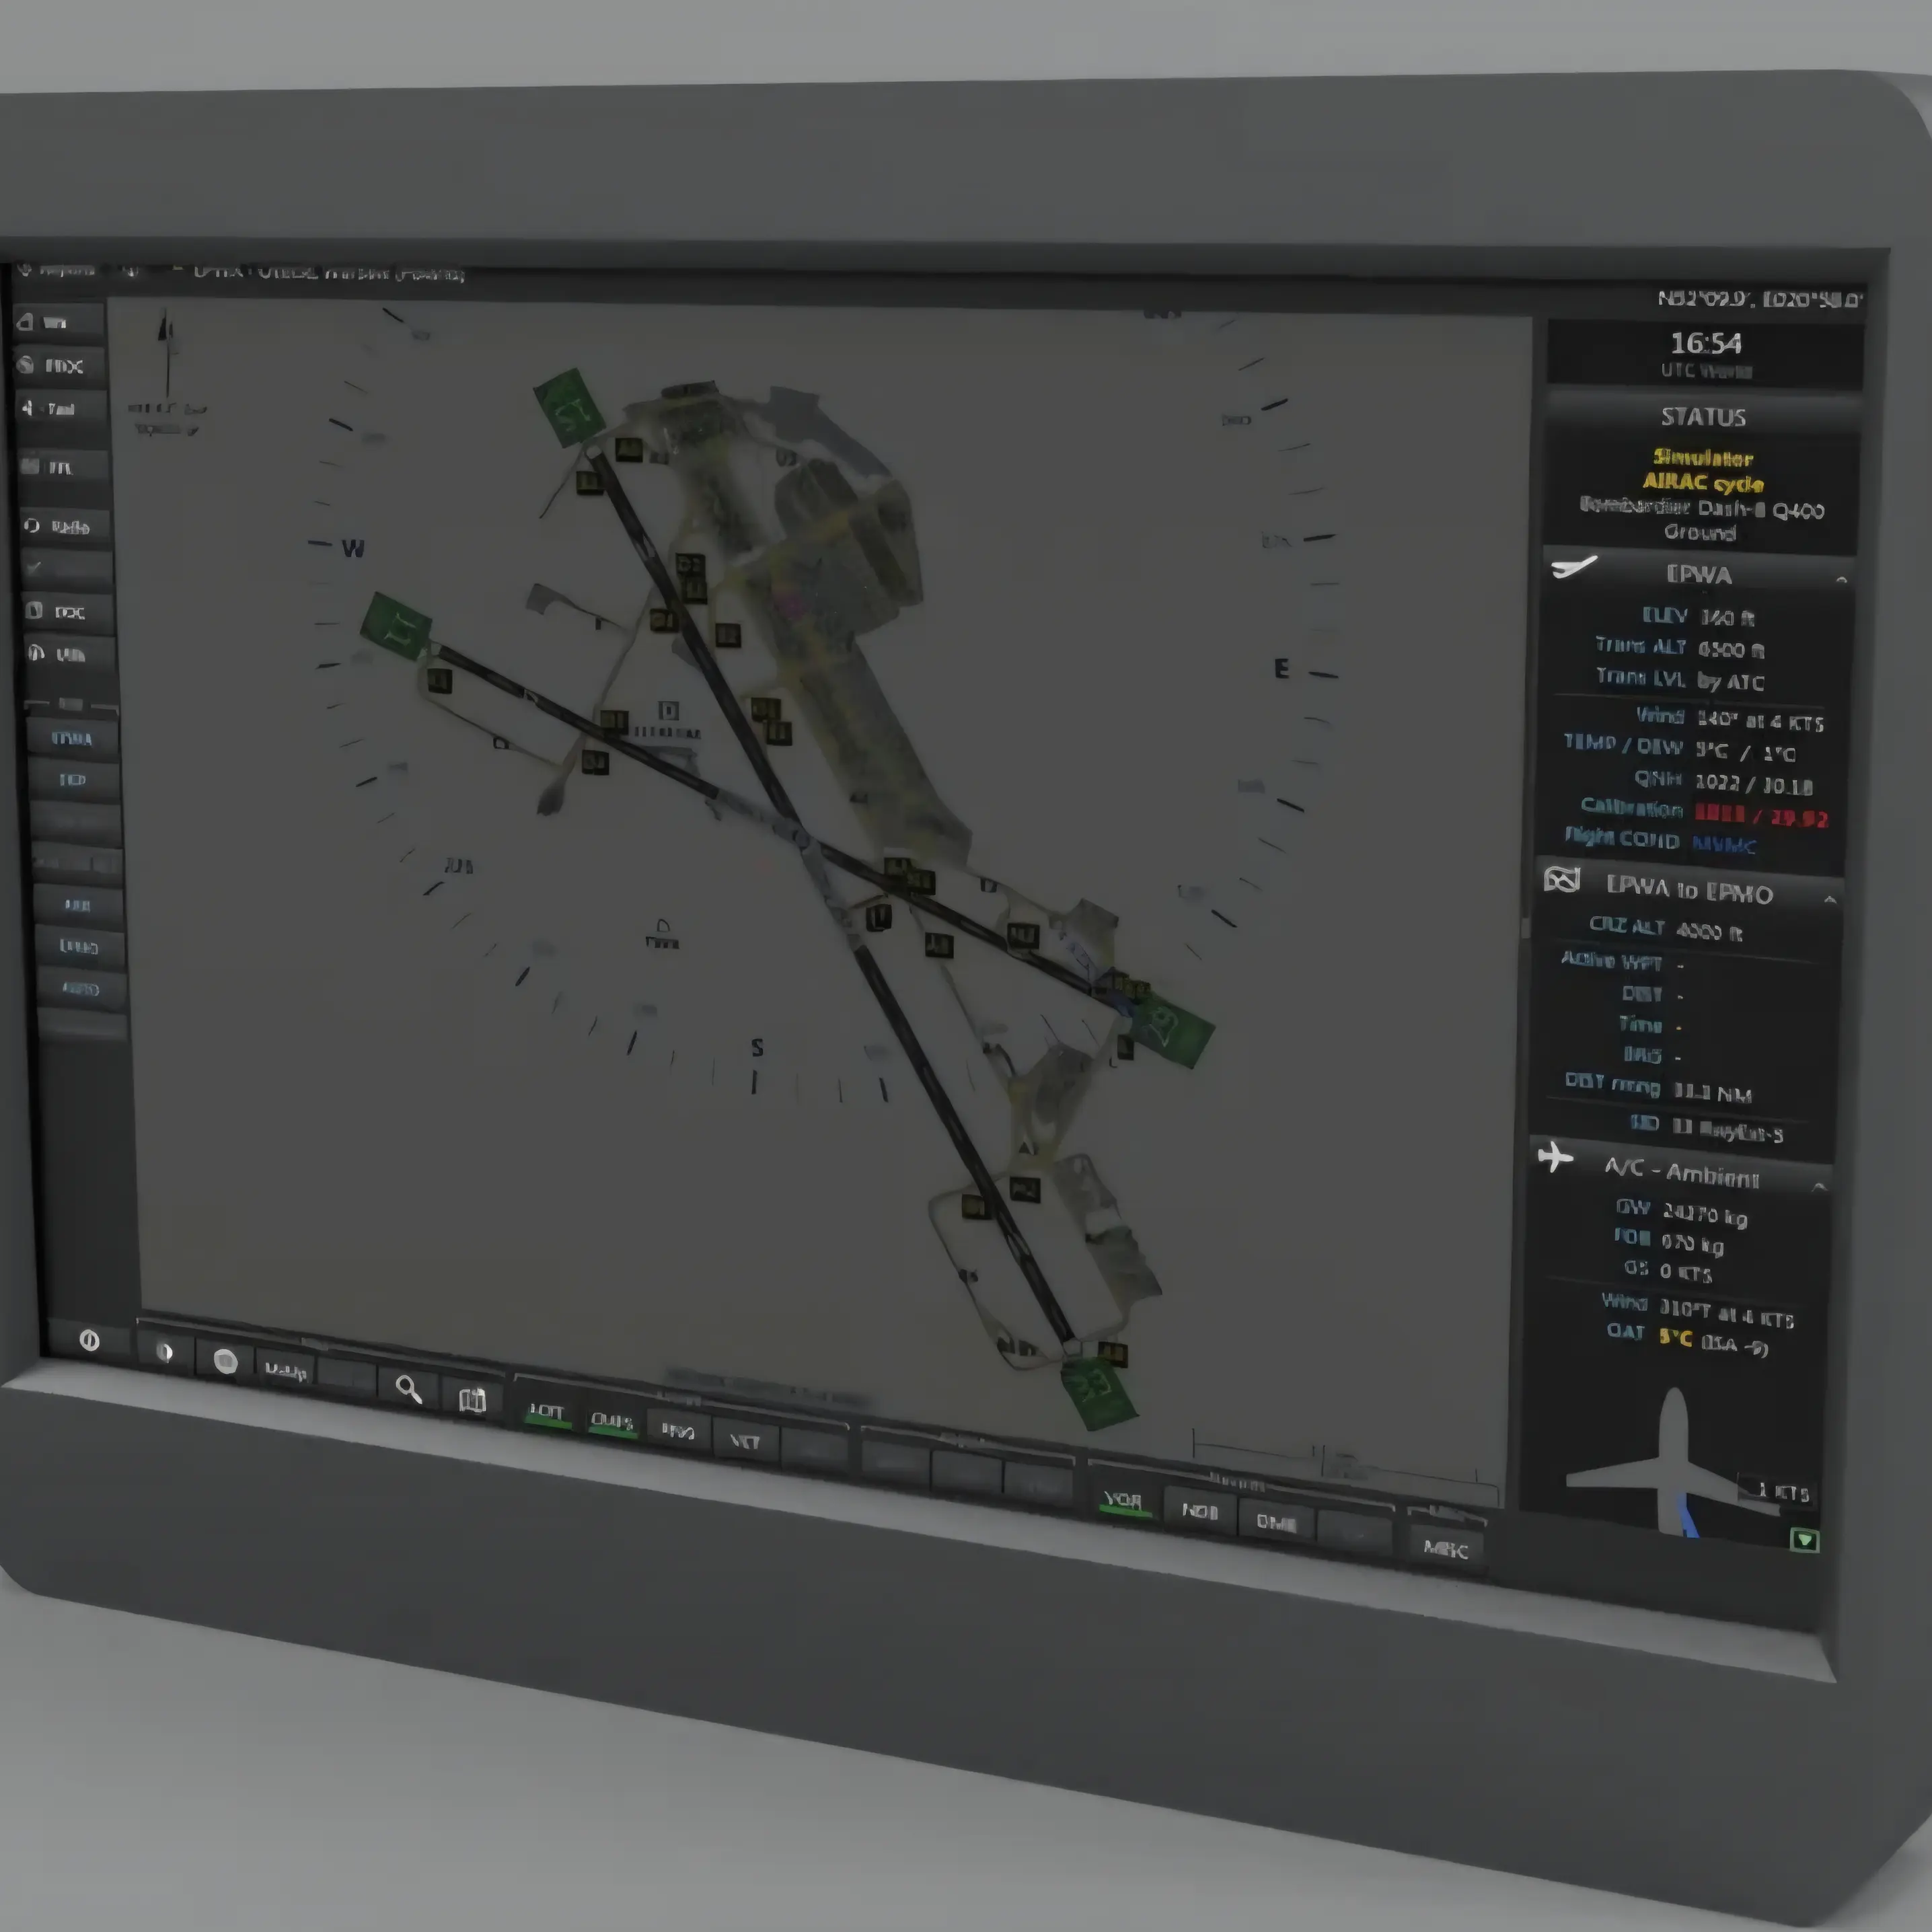Click the "by ATC" transition level value
This screenshot has height=1932, width=1932.
pos(1731,682)
